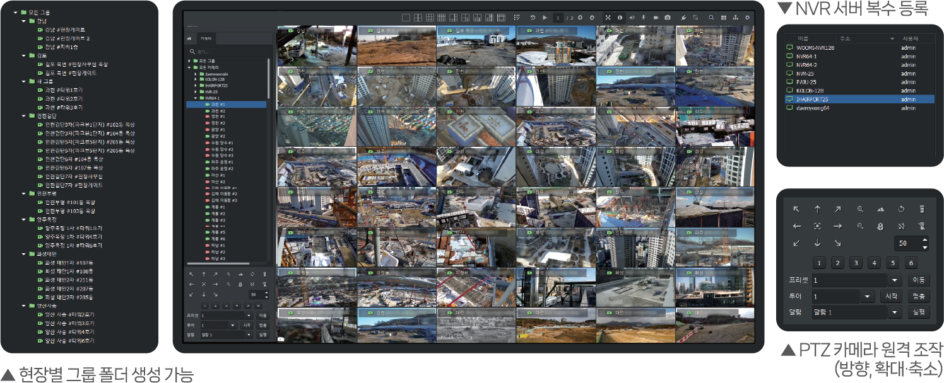Collapse the 양산사송 group folder
This screenshot has width=944, height=383.
click(x=23, y=306)
